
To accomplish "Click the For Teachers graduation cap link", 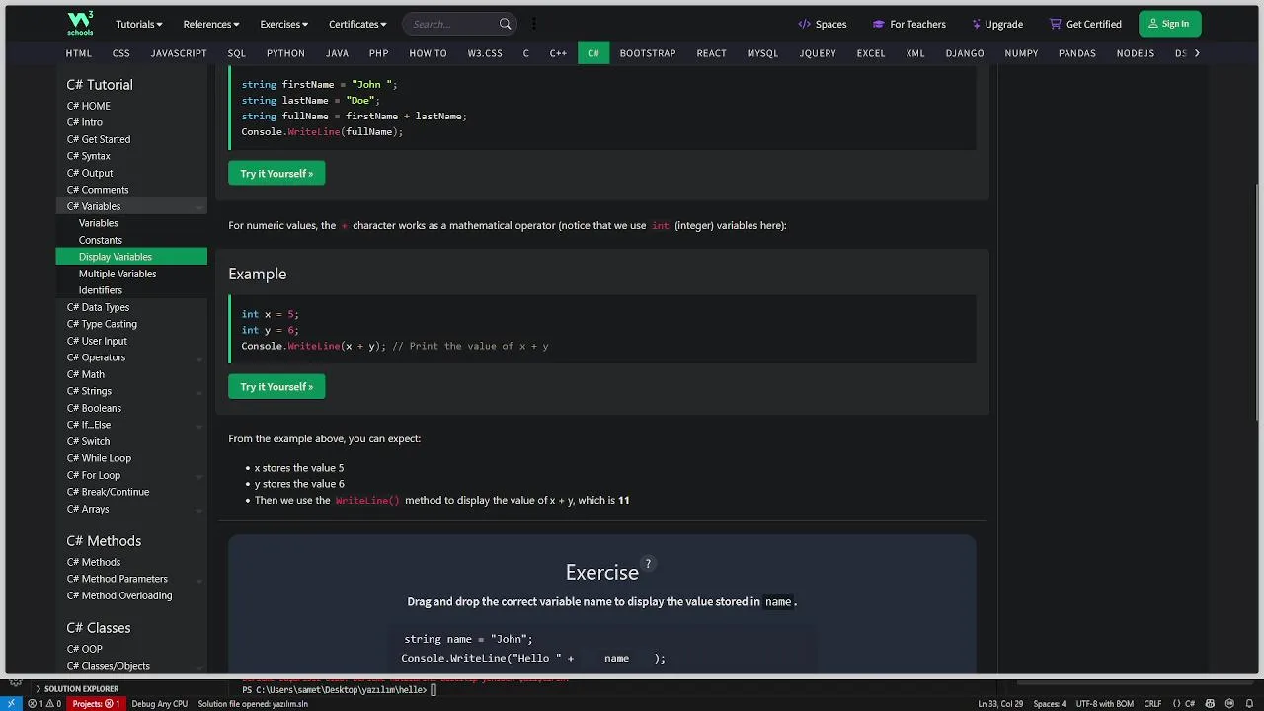I will pos(909,24).
